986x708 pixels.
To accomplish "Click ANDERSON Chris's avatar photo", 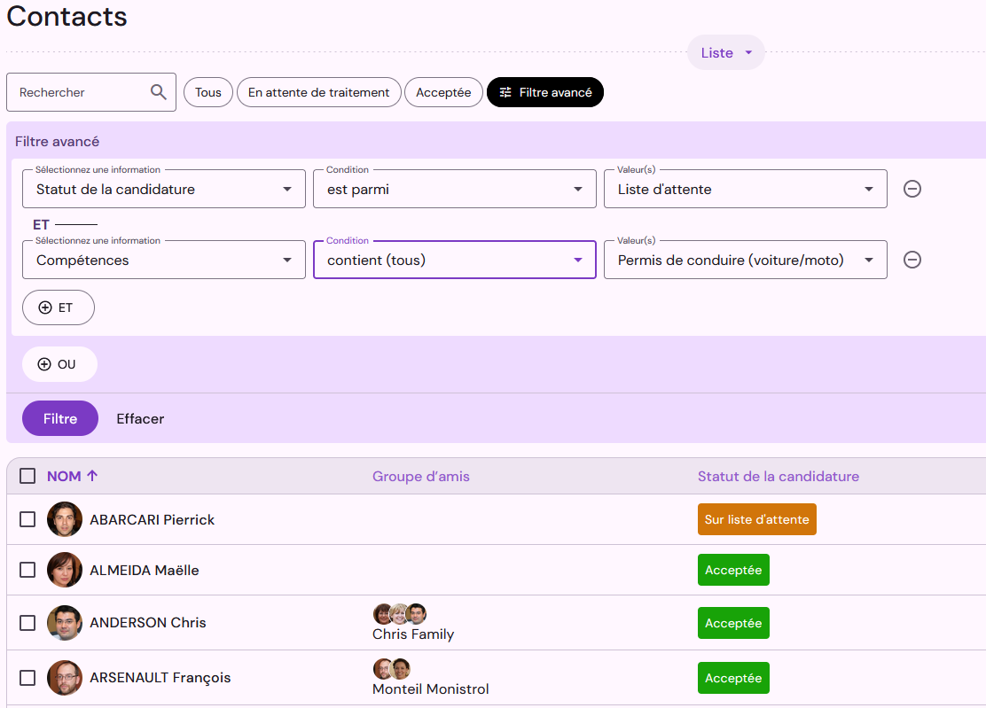I will [x=65, y=623].
